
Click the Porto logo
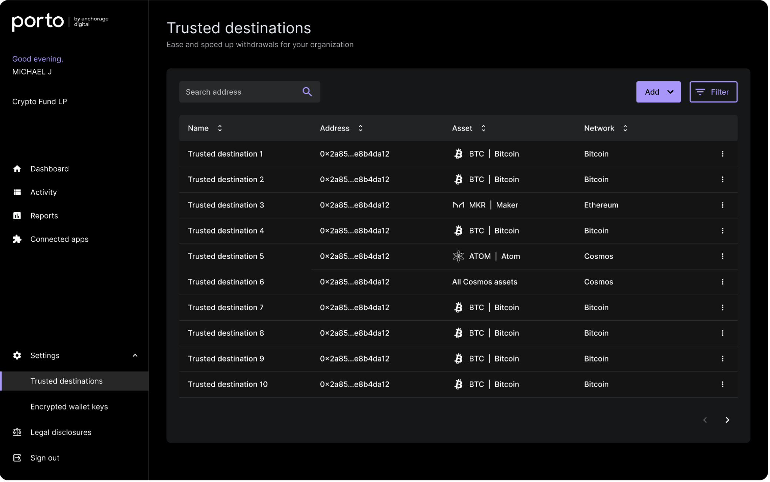pyautogui.click(x=60, y=22)
